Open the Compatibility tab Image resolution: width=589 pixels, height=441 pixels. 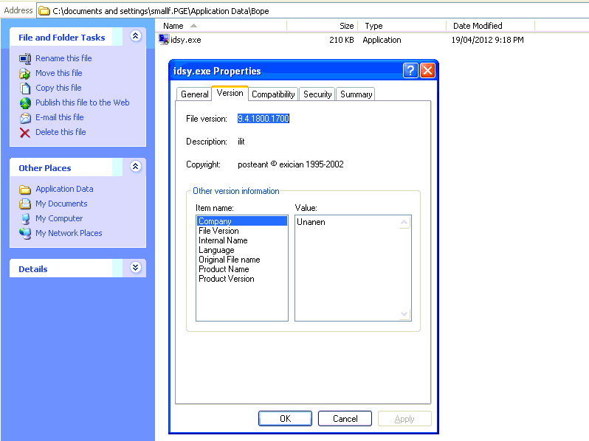tap(273, 94)
